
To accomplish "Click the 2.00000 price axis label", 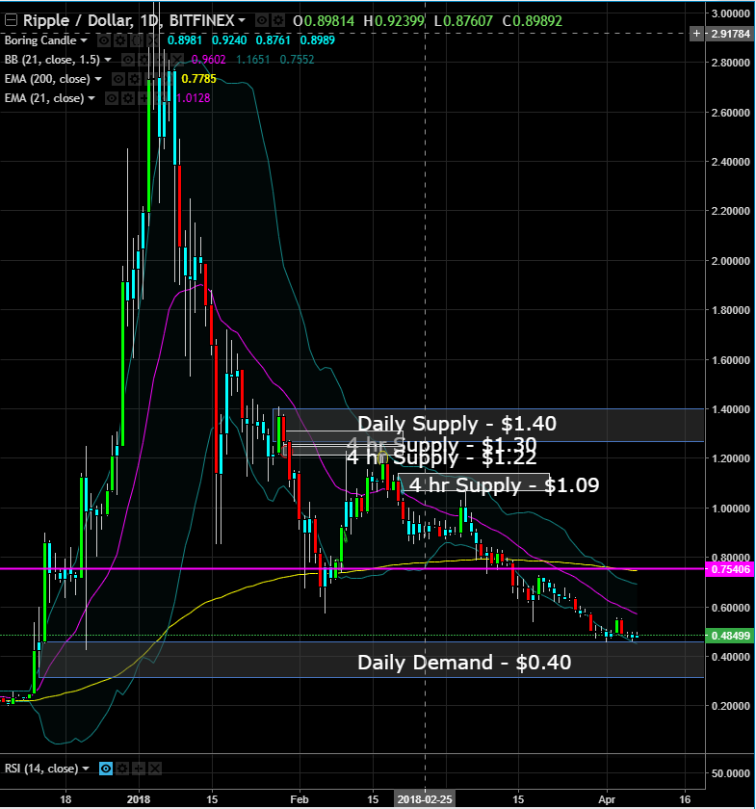I will tap(730, 261).
